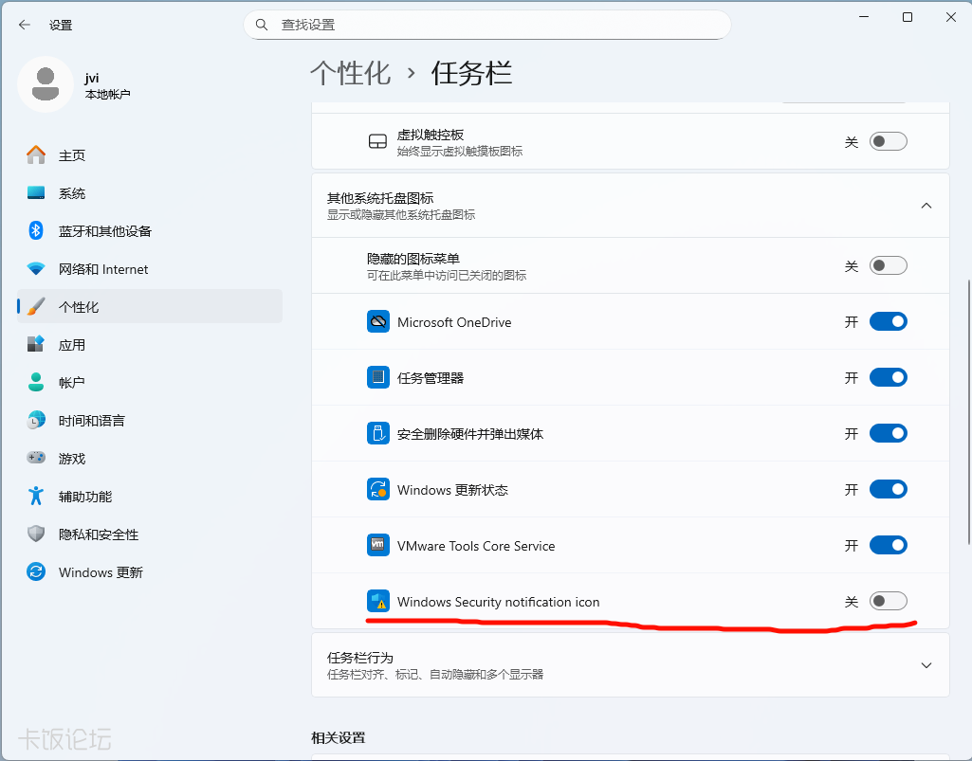Click the Microsoft OneDrive cloud icon
This screenshot has height=761, width=972.
(x=378, y=322)
